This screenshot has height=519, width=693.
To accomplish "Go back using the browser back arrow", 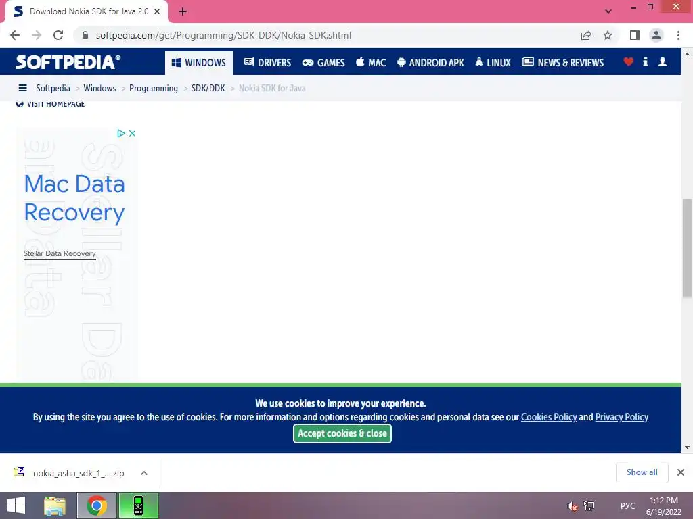I will pyautogui.click(x=15, y=35).
